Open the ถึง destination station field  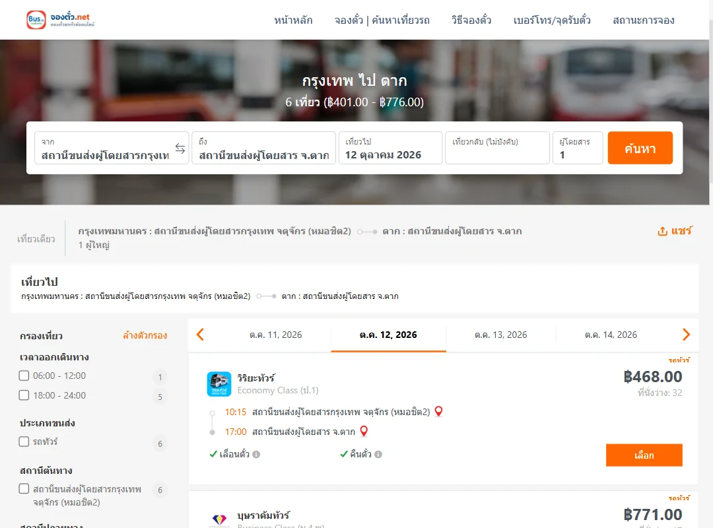pos(263,148)
